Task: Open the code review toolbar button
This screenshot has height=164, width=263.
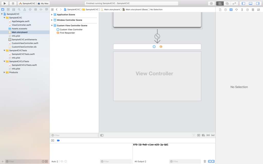Action: click(211, 3)
